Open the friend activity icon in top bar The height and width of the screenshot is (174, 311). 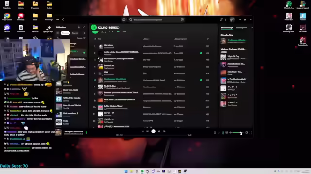click(x=225, y=20)
